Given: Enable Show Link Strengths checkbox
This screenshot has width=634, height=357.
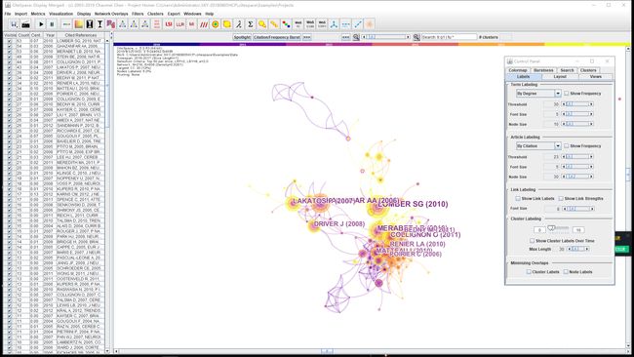Looking at the screenshot, I should coord(561,199).
